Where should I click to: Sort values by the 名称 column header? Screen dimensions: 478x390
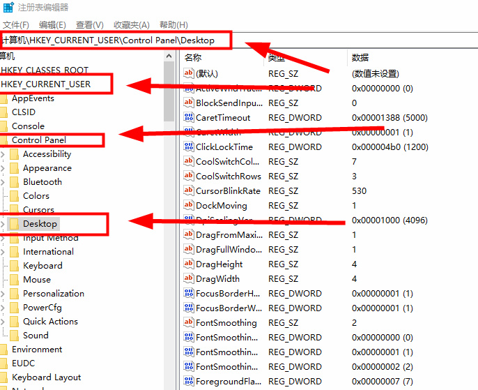click(194, 57)
